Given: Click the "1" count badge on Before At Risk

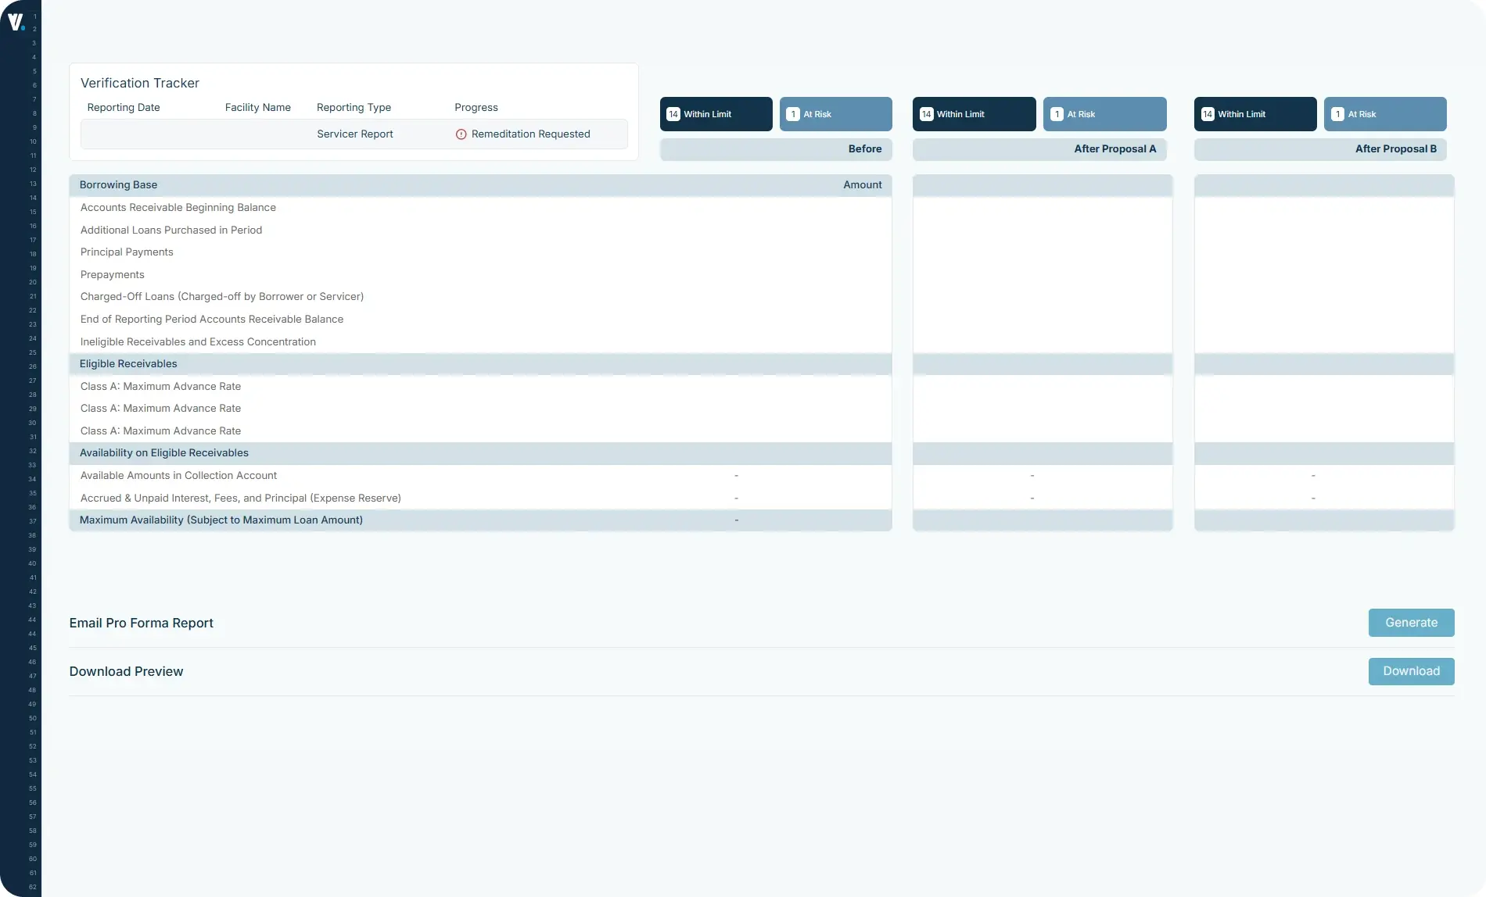Looking at the screenshot, I should [x=792, y=113].
